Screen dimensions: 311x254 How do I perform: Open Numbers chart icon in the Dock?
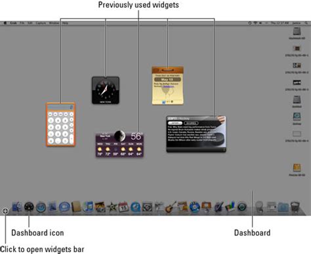point(230,207)
